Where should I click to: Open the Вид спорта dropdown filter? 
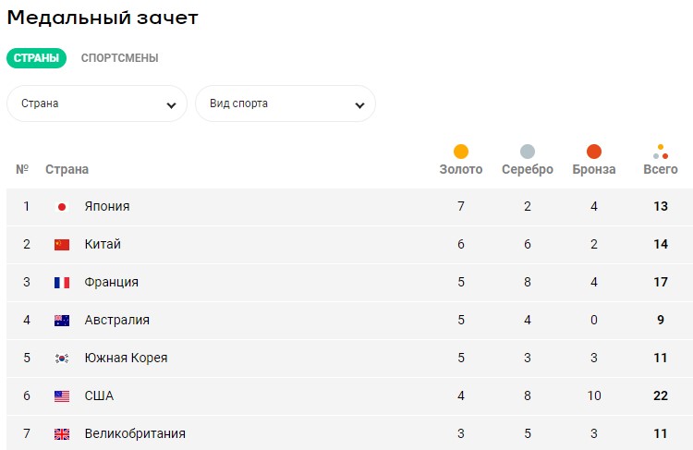286,103
